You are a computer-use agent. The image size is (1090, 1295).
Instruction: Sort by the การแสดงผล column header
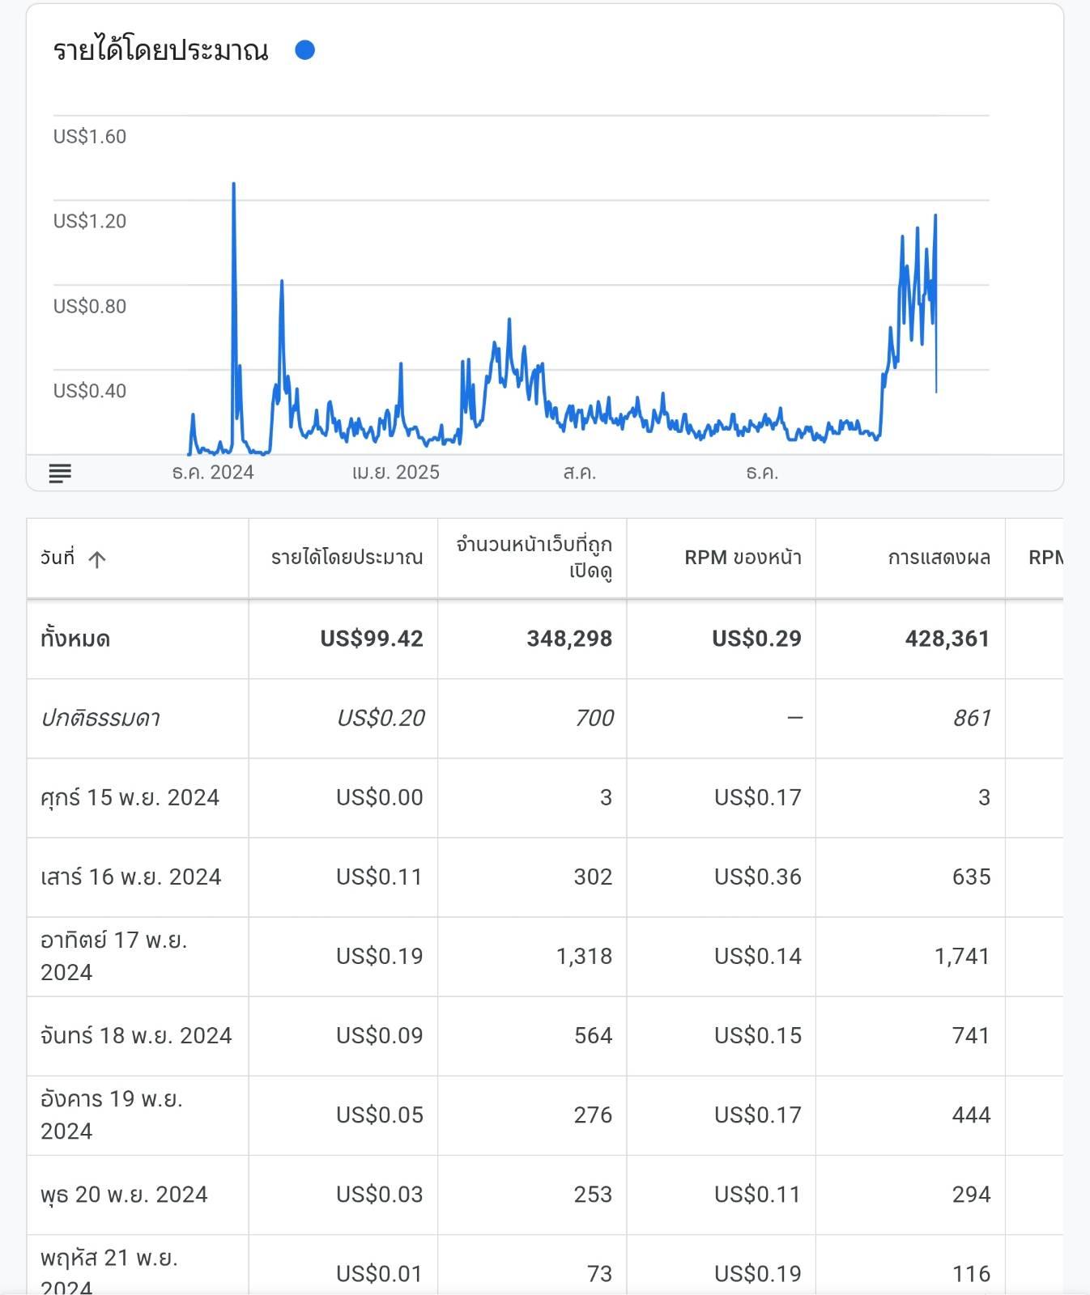[910, 558]
